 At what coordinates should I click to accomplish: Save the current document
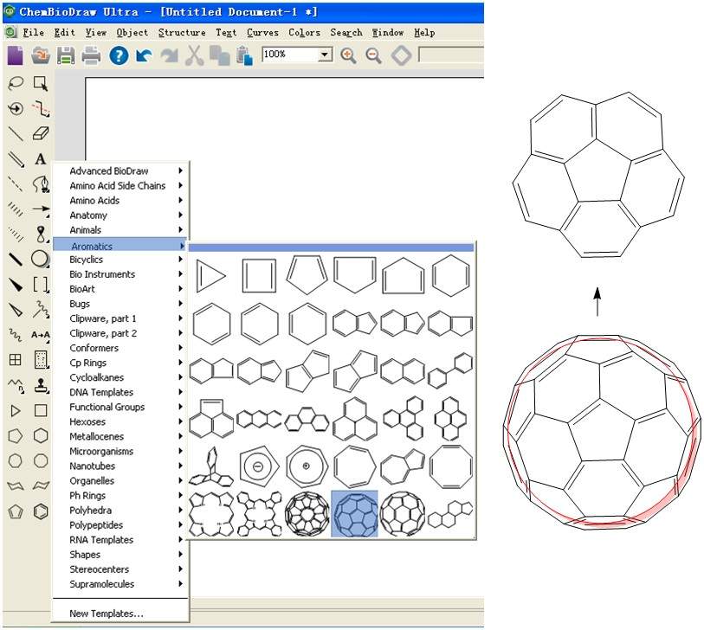coord(66,55)
